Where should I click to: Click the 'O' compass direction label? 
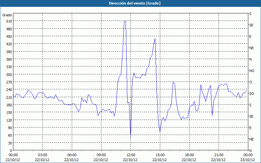[251, 82]
